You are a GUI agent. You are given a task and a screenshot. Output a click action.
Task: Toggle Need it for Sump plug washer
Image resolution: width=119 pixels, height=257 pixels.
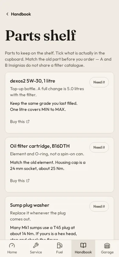(x=99, y=206)
